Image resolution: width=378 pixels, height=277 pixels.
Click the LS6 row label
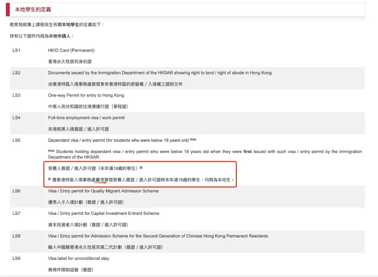coord(16,191)
